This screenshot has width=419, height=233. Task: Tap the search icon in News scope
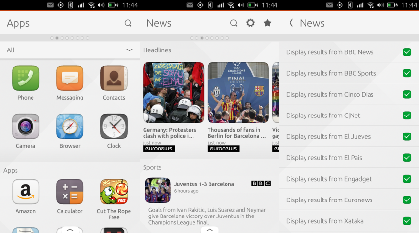point(234,23)
